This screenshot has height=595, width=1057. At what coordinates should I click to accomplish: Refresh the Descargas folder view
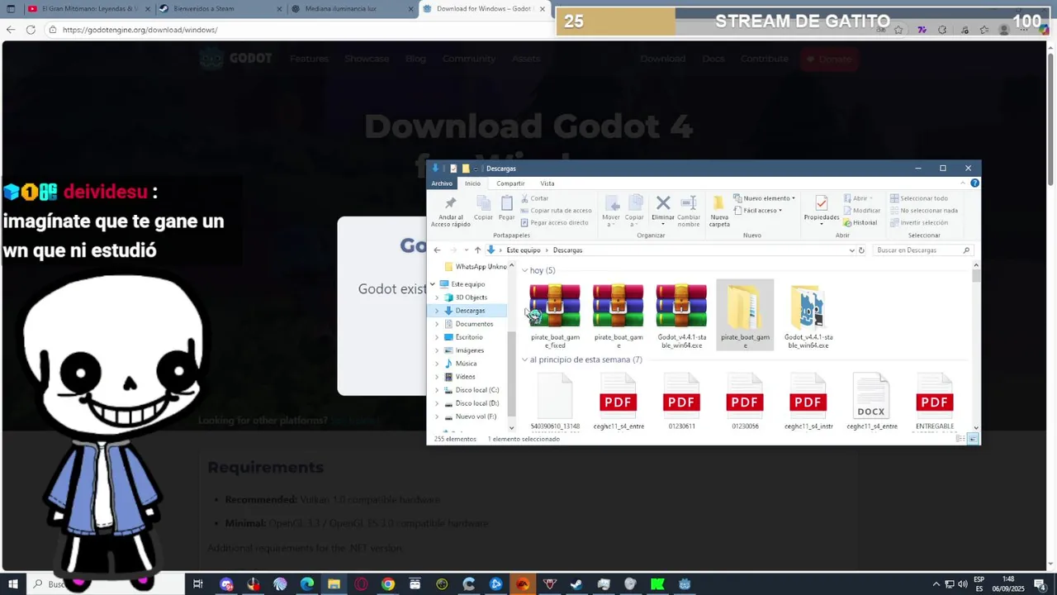point(861,250)
